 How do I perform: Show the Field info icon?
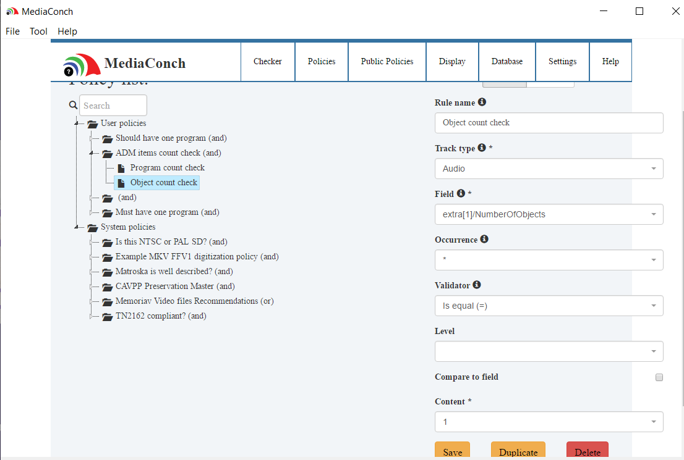click(461, 193)
